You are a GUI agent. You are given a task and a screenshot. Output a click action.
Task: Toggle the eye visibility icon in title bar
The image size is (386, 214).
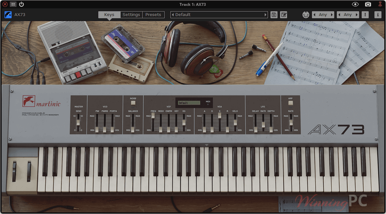coord(355,4)
